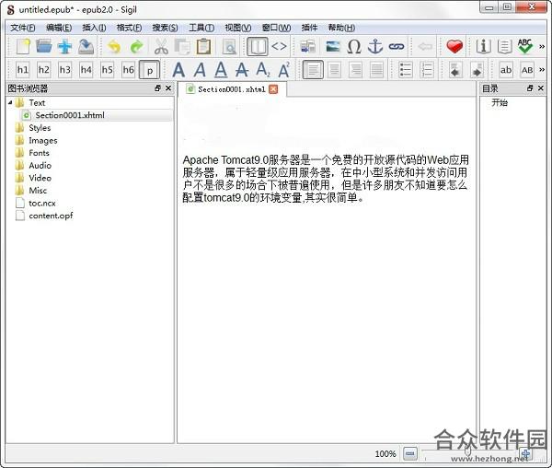
Task: Cut selection with the scissors icon
Action: pos(161,46)
